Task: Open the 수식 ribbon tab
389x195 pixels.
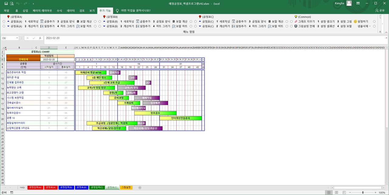Action: 59,11
